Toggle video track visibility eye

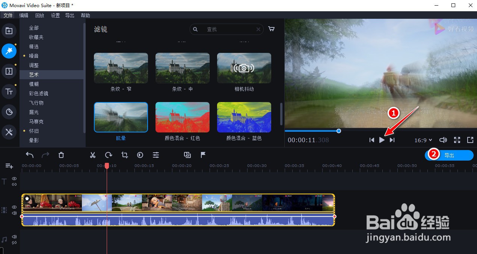[14, 207]
